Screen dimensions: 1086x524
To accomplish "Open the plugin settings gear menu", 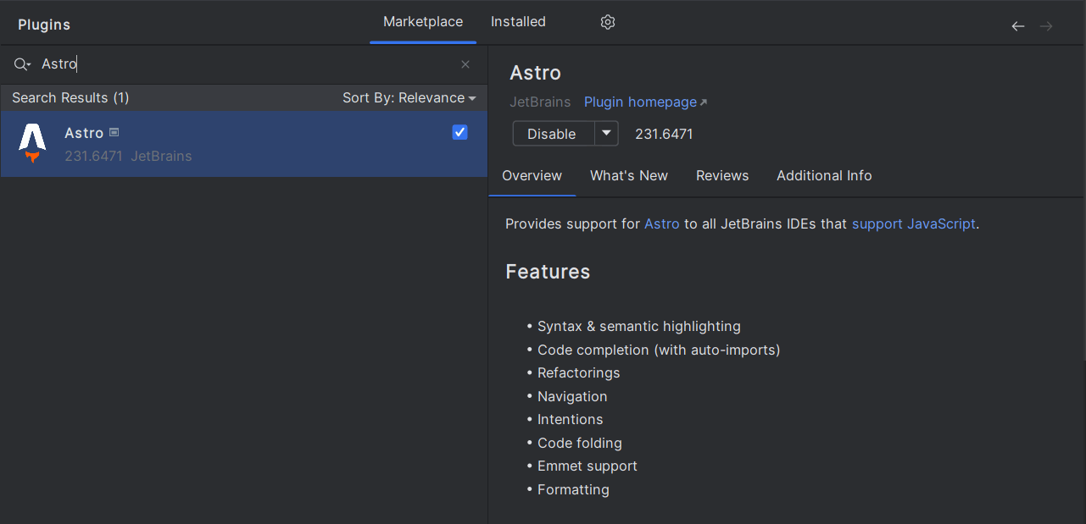I will pyautogui.click(x=607, y=22).
